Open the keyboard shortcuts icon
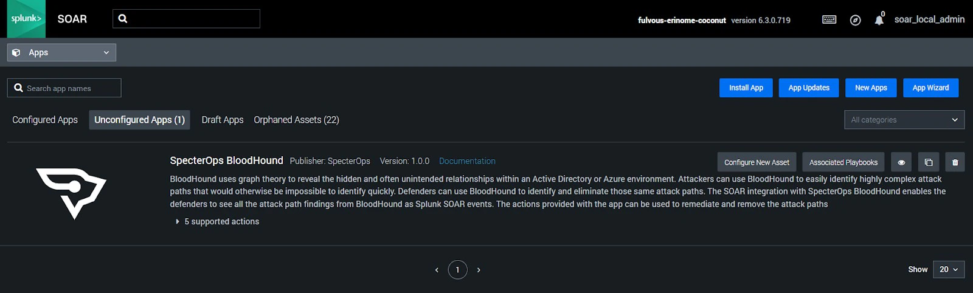The height and width of the screenshot is (293, 973). point(829,19)
